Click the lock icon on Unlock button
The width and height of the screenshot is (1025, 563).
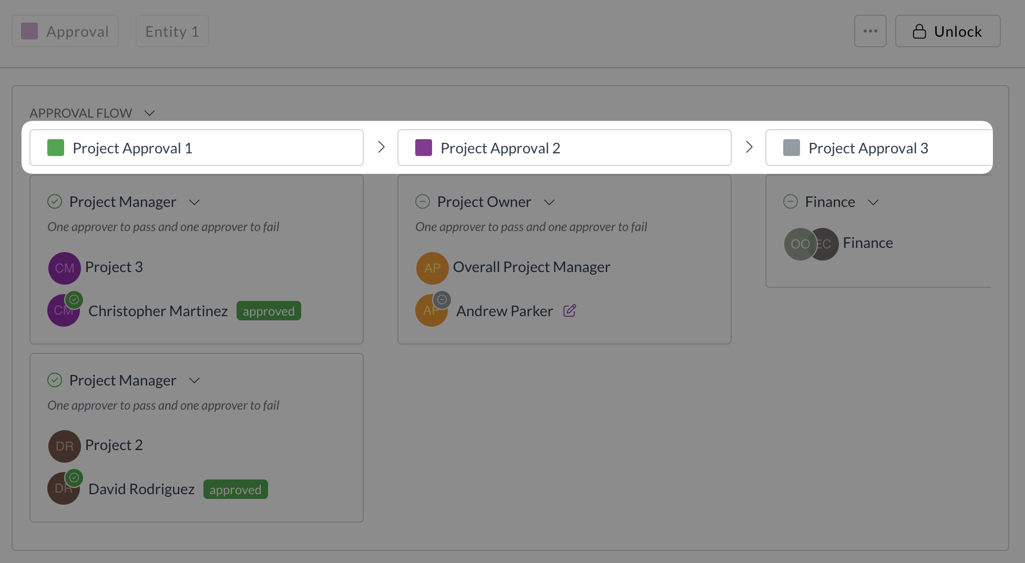[x=919, y=32]
